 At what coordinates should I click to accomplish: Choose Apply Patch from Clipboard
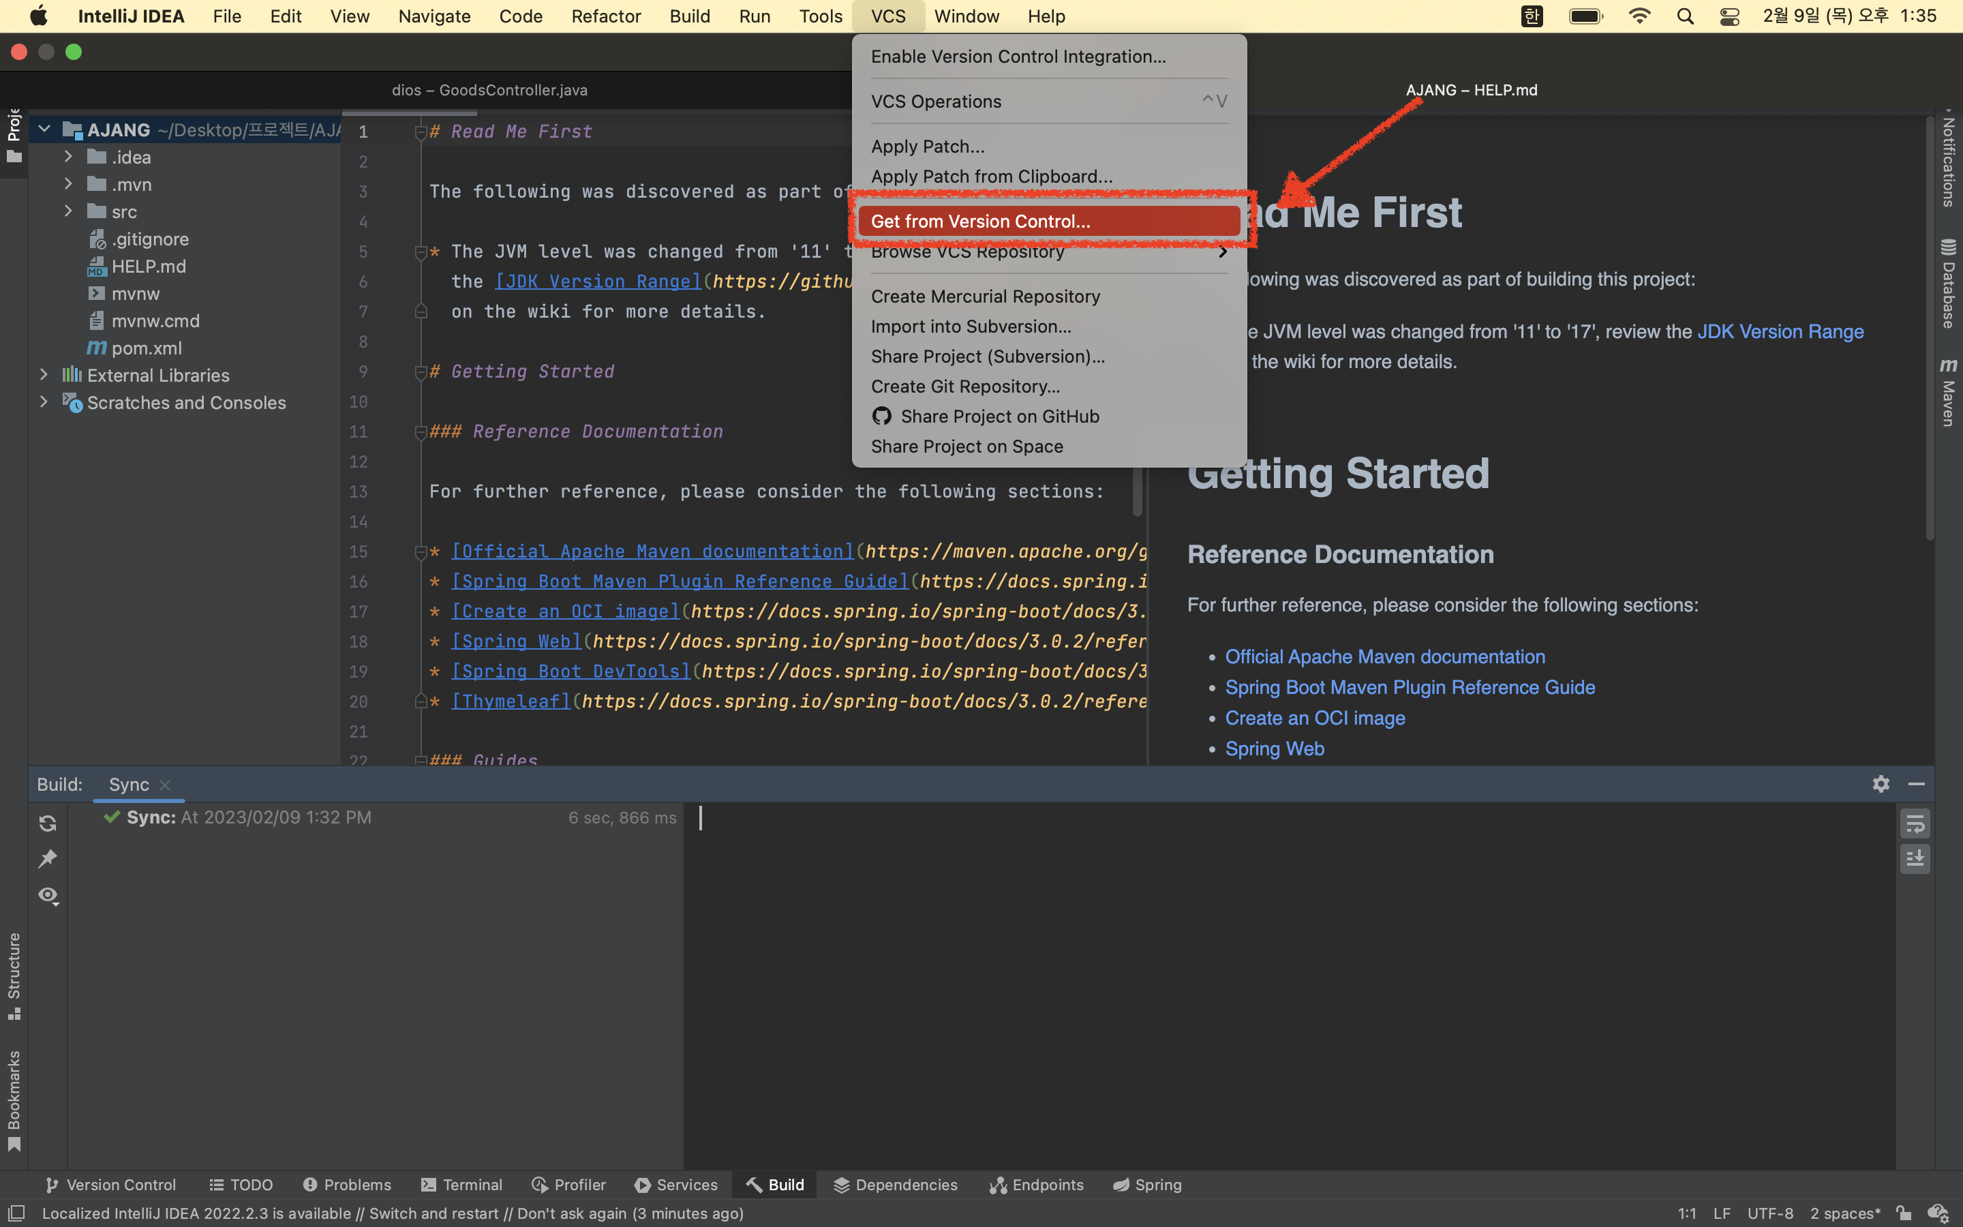1049,176
